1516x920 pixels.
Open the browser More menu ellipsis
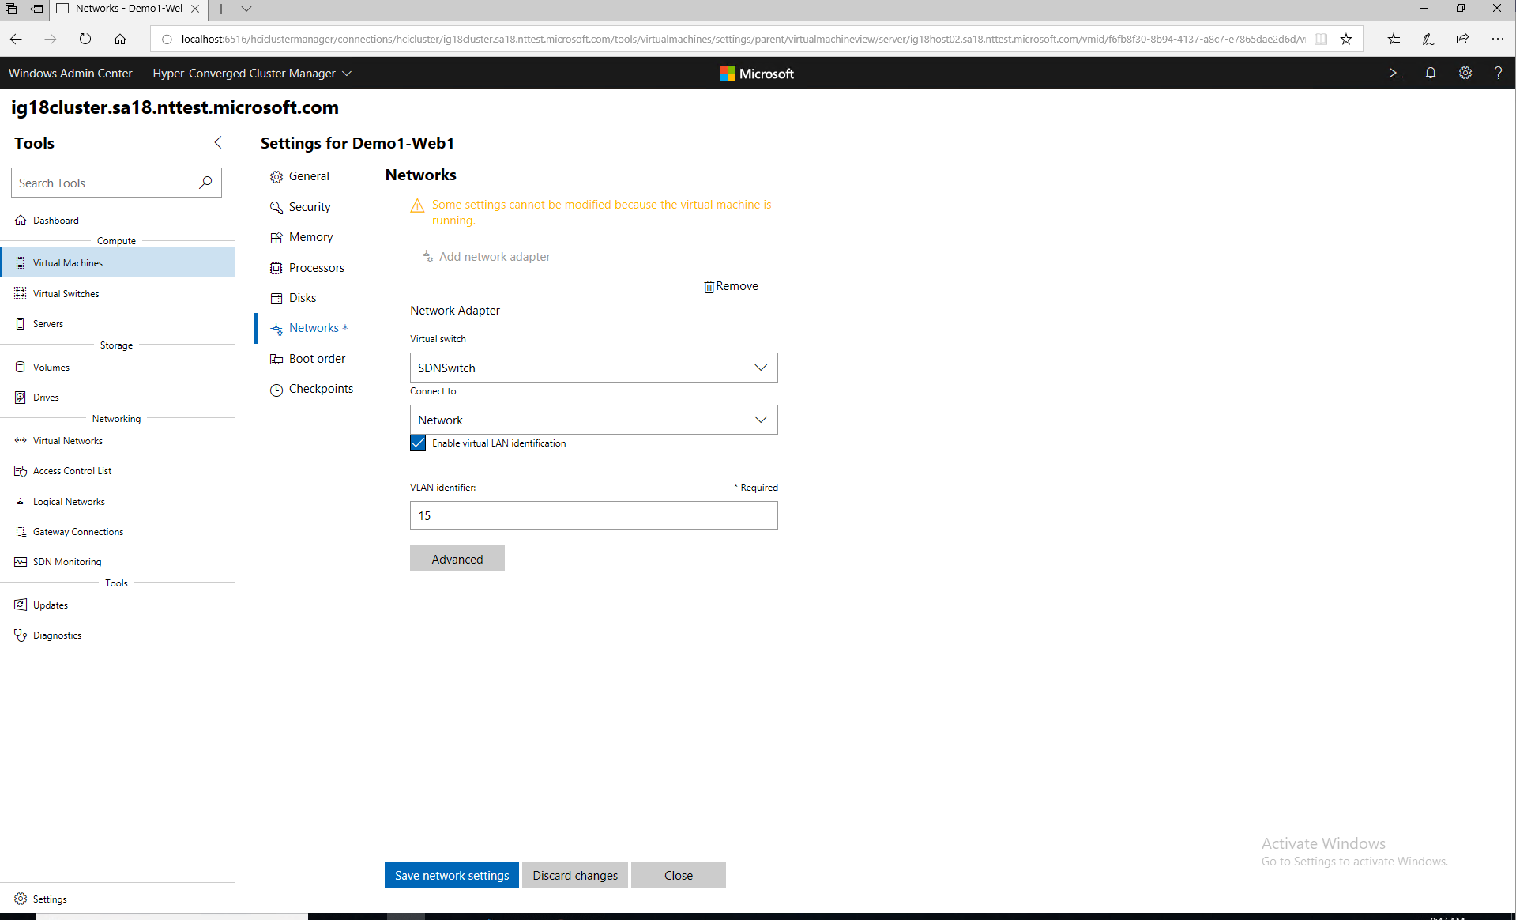(x=1497, y=39)
